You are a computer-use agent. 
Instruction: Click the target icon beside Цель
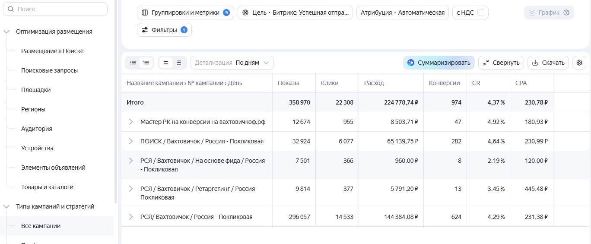(x=245, y=13)
